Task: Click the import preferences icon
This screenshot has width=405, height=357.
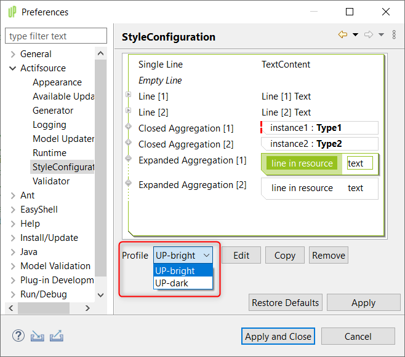Action: coord(38,336)
